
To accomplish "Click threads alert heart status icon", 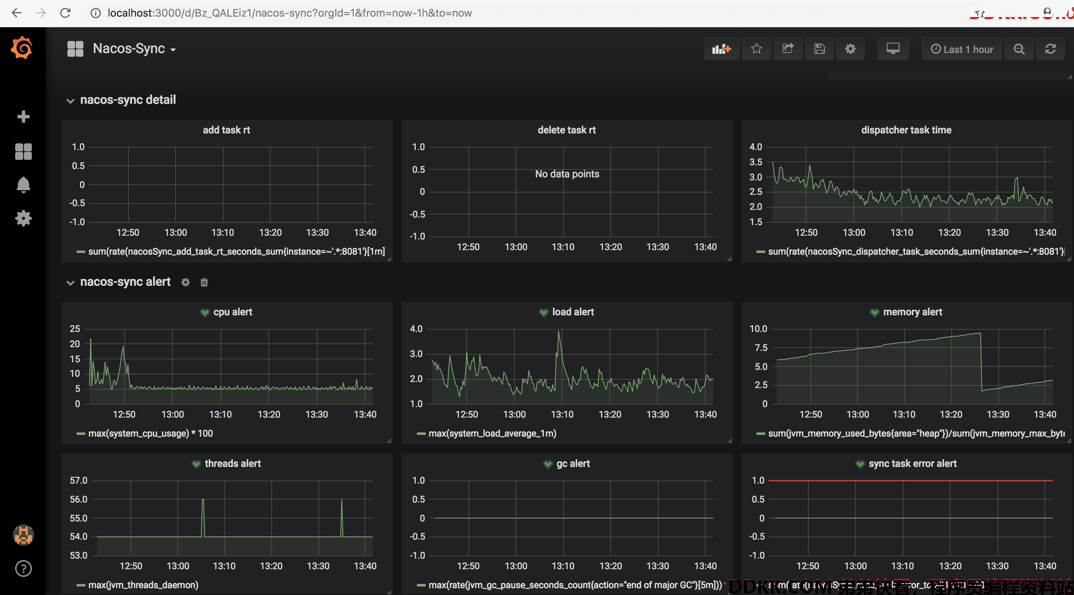I will click(196, 465).
